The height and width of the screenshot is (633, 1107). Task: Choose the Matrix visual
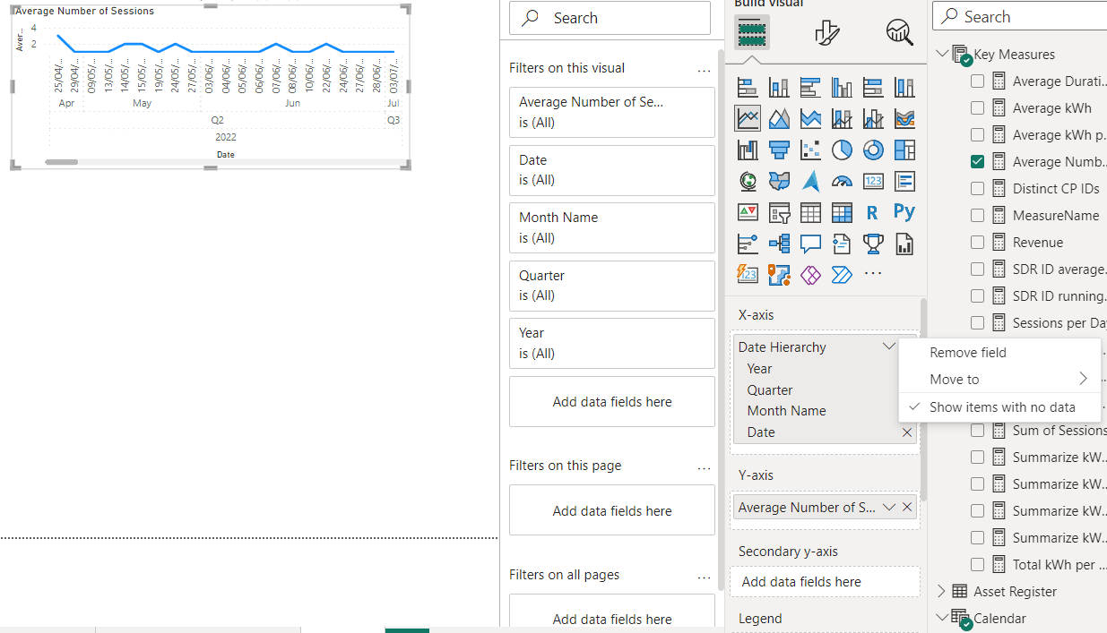(842, 212)
